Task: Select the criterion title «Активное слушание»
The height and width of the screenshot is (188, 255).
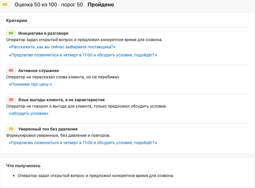Action: point(38,71)
